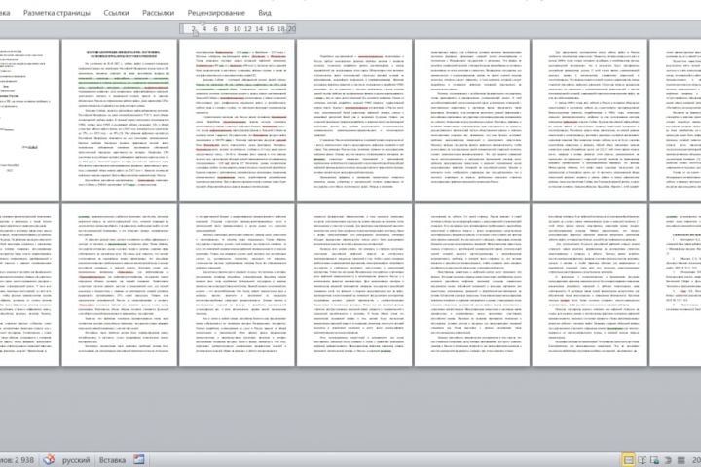Click the fourth page in the top row
701x467 pixels.
pos(354,120)
